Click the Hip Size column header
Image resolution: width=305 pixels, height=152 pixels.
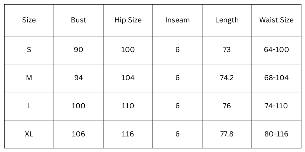pyautogui.click(x=128, y=20)
